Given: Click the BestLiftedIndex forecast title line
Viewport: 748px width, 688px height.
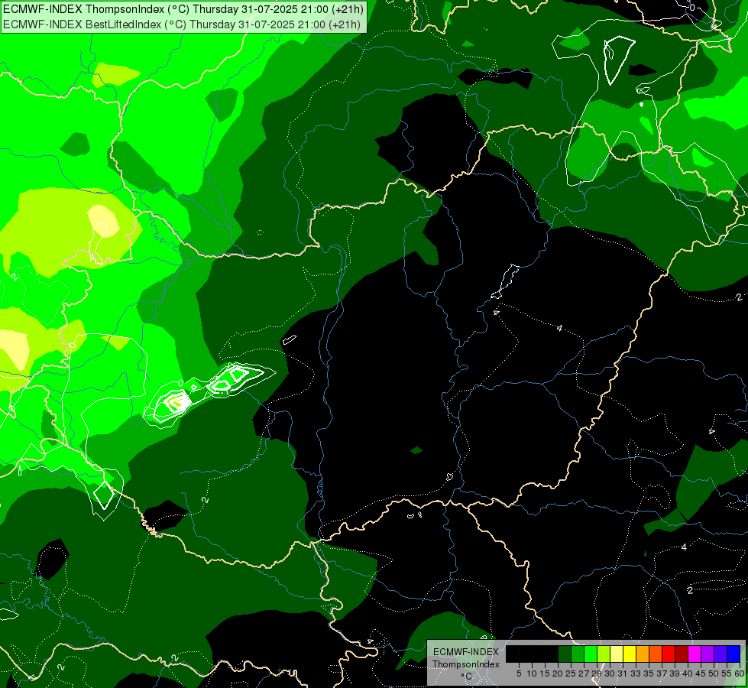Looking at the screenshot, I should click(x=181, y=24).
